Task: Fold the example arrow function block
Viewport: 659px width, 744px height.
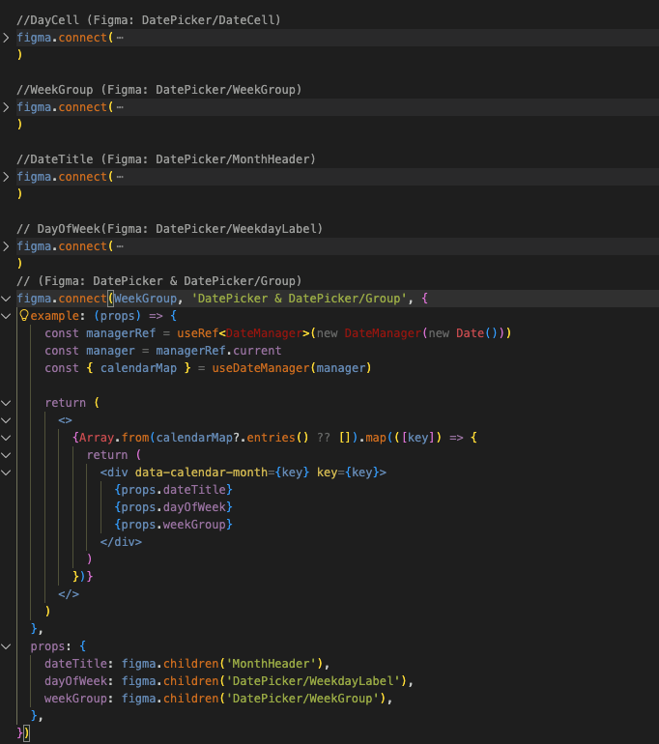Action: click(x=8, y=316)
